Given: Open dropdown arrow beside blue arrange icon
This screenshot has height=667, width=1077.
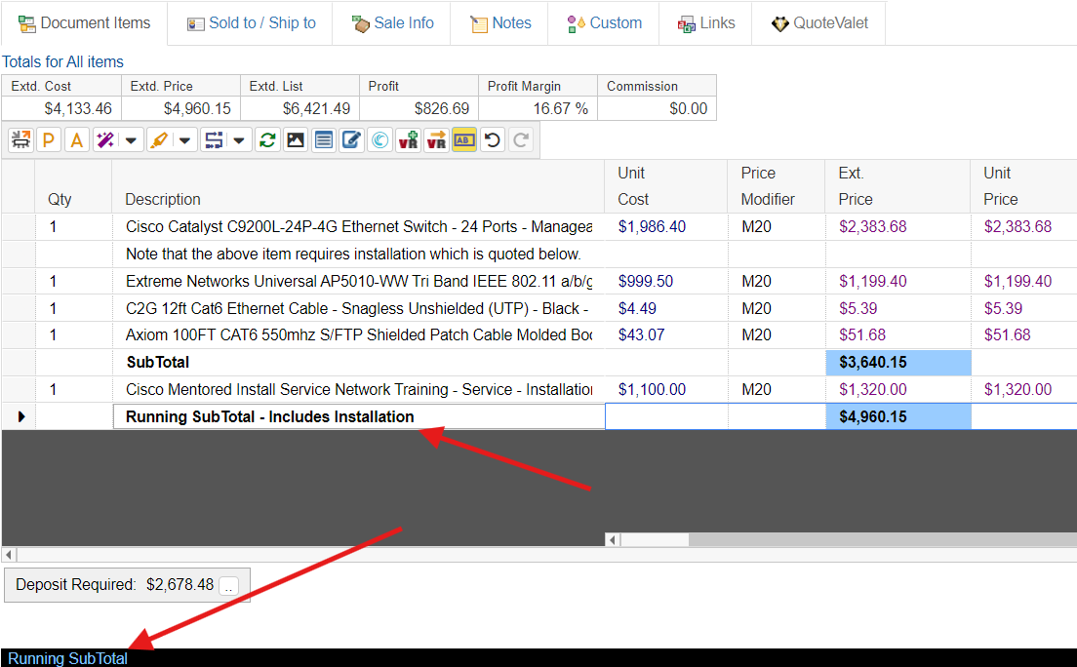Looking at the screenshot, I should pos(238,140).
